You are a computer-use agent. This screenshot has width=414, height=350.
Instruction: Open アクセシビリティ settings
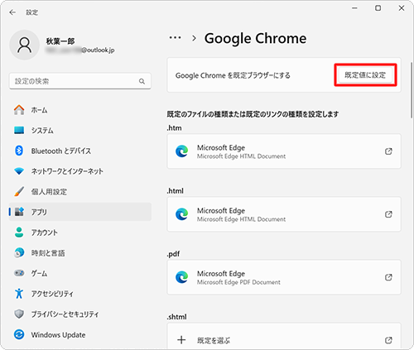pos(80,294)
